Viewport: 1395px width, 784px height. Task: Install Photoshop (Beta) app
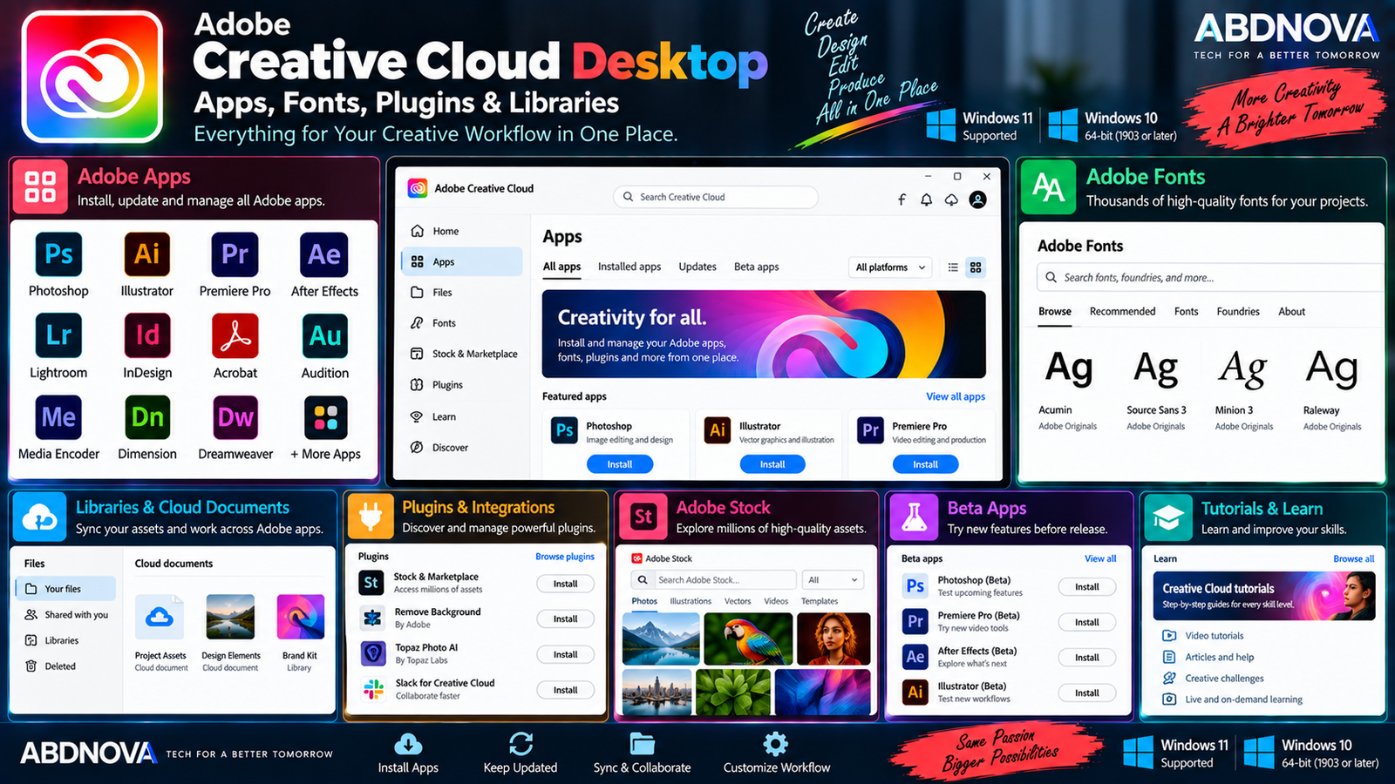1087,587
